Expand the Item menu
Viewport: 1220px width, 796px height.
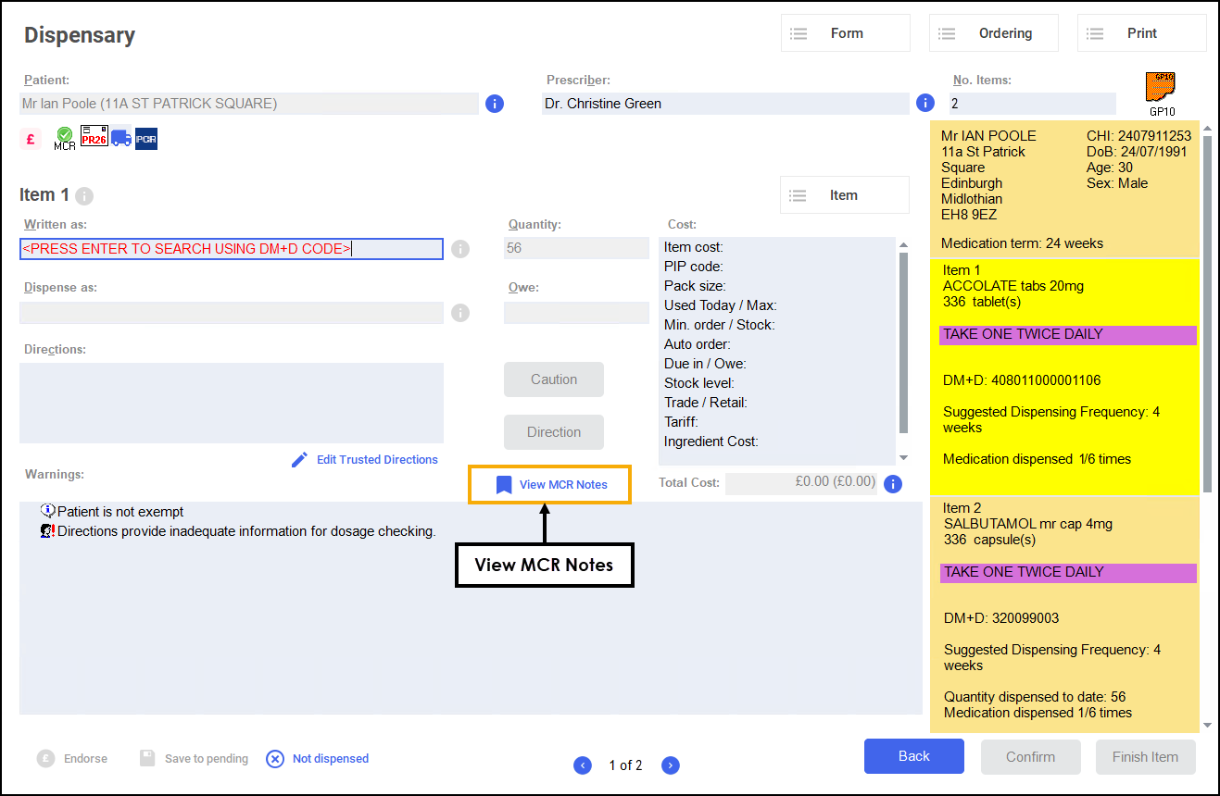click(844, 195)
